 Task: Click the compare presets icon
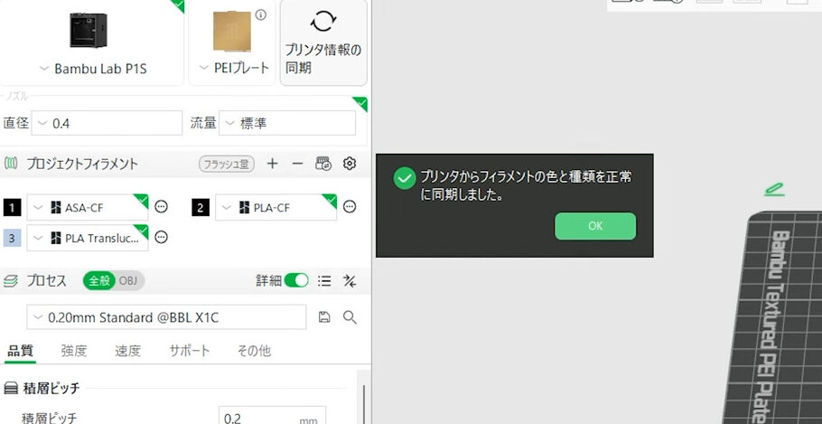[350, 281]
